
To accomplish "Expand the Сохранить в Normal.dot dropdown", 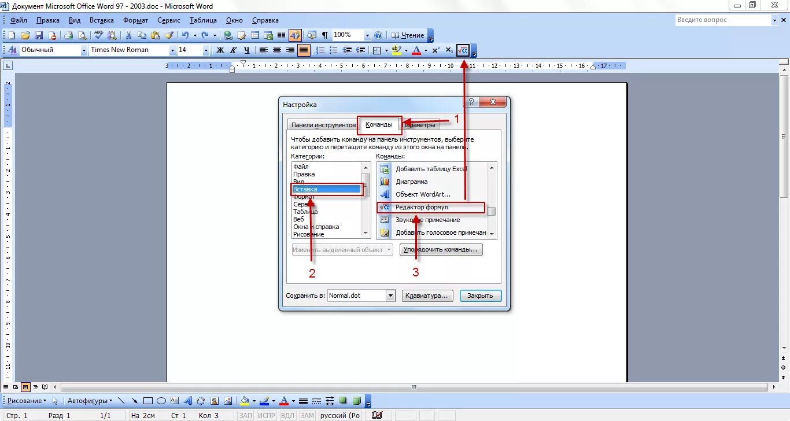I will [x=390, y=296].
